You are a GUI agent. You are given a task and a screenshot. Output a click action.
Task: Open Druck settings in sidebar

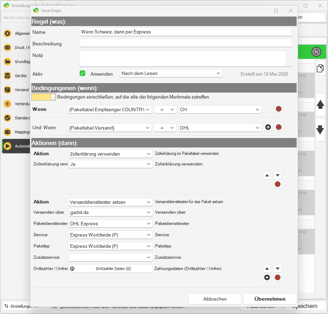(16, 48)
